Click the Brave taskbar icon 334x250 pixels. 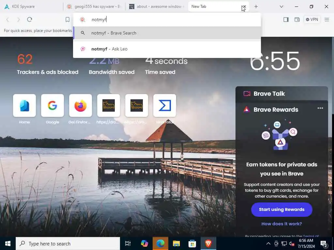click(208, 243)
